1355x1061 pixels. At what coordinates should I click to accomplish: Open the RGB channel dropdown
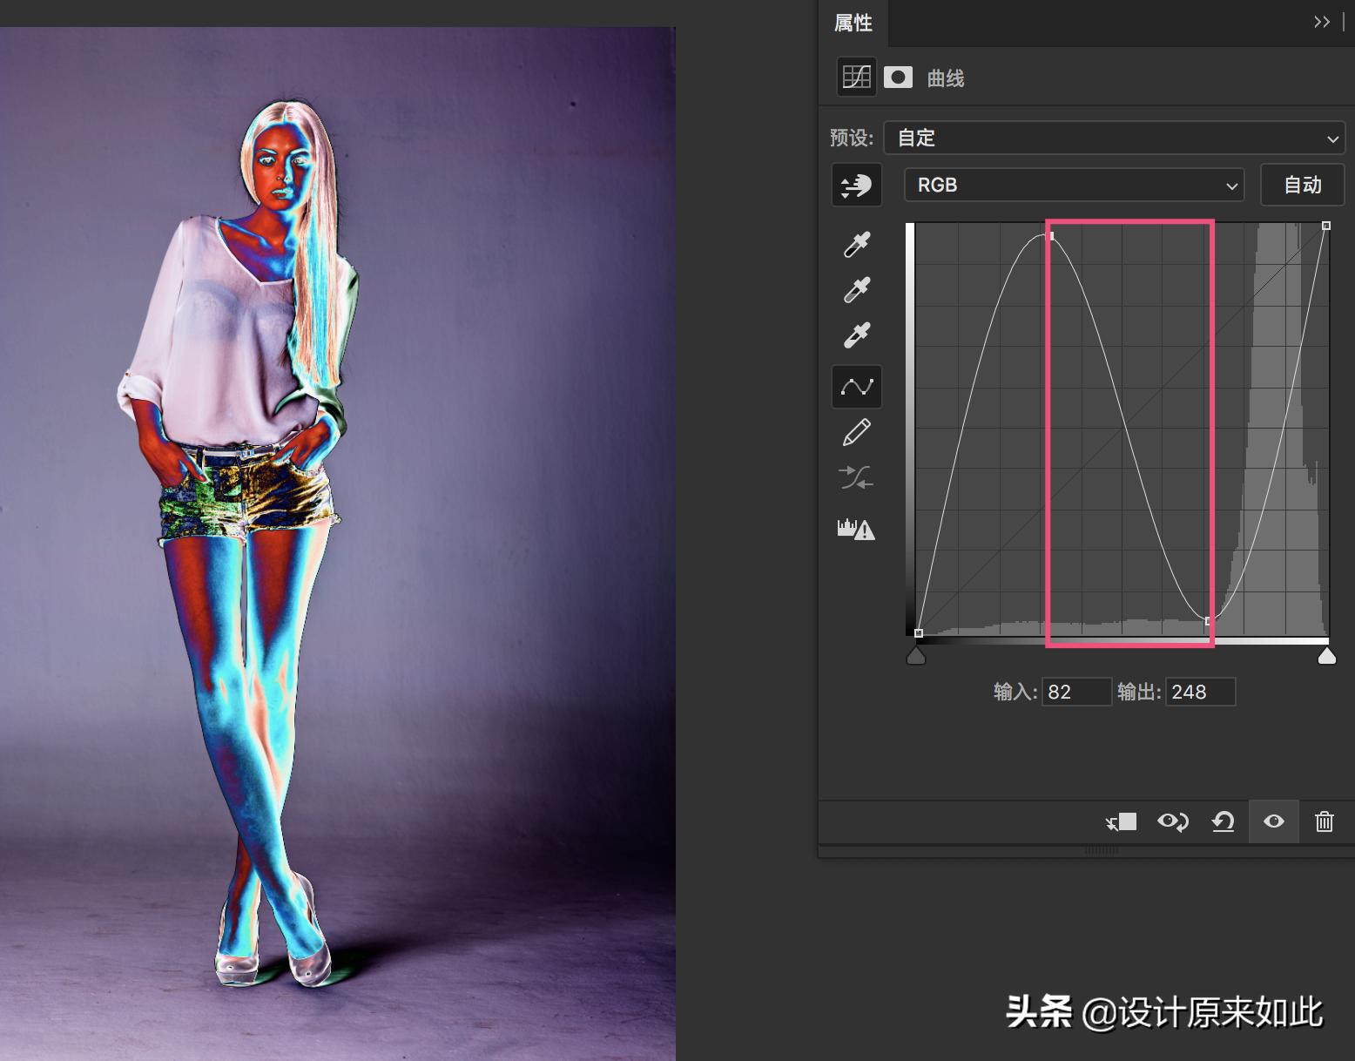click(x=1074, y=185)
